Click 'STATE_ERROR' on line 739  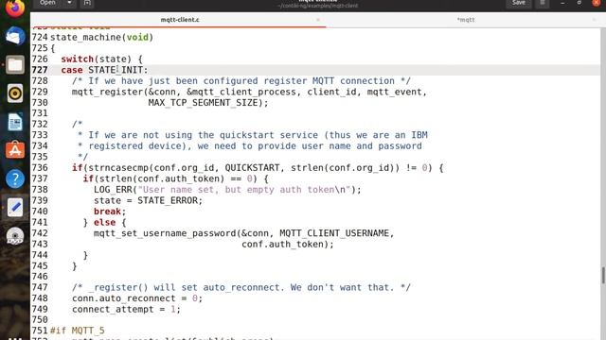point(168,200)
